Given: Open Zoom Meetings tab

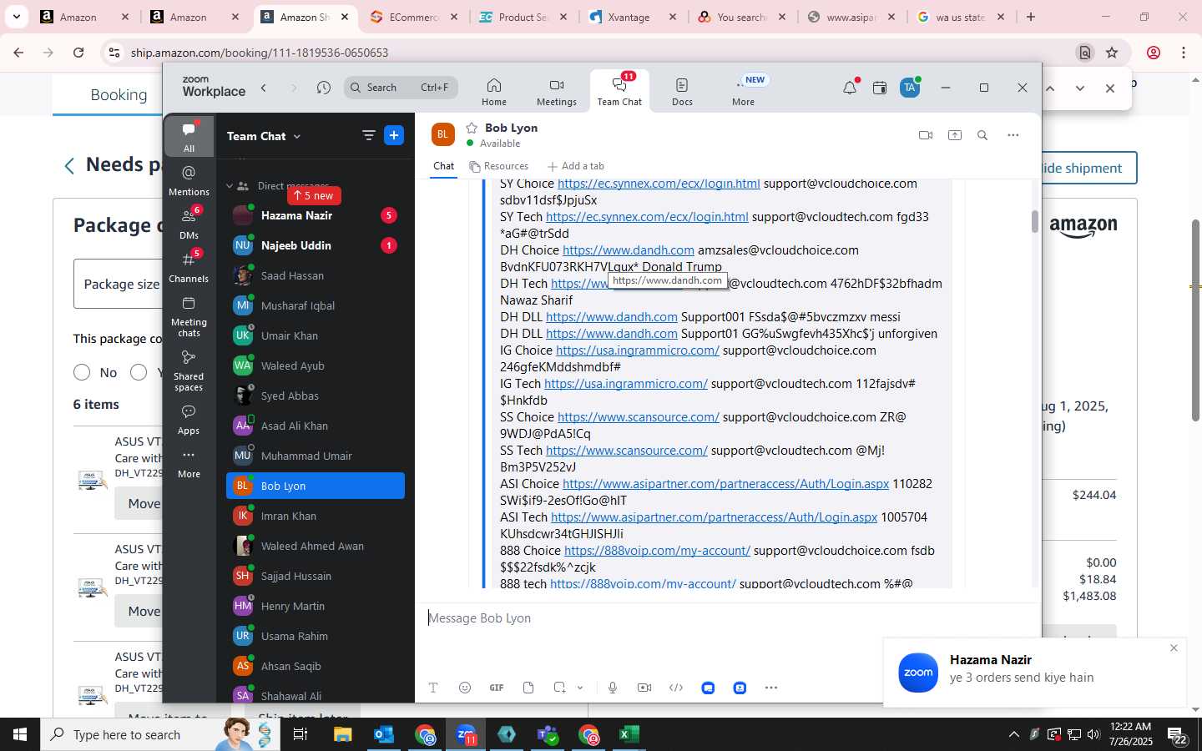Looking at the screenshot, I should [556, 92].
